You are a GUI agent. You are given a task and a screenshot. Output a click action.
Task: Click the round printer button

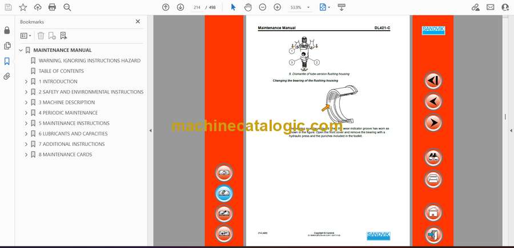433,179
